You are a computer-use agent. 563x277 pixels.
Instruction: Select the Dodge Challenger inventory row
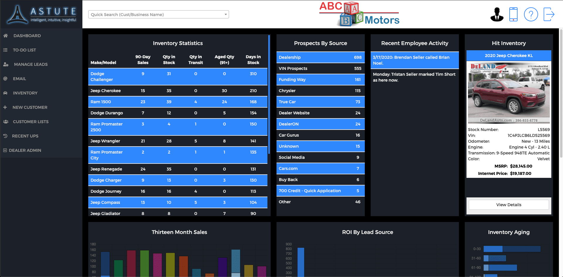[178, 77]
